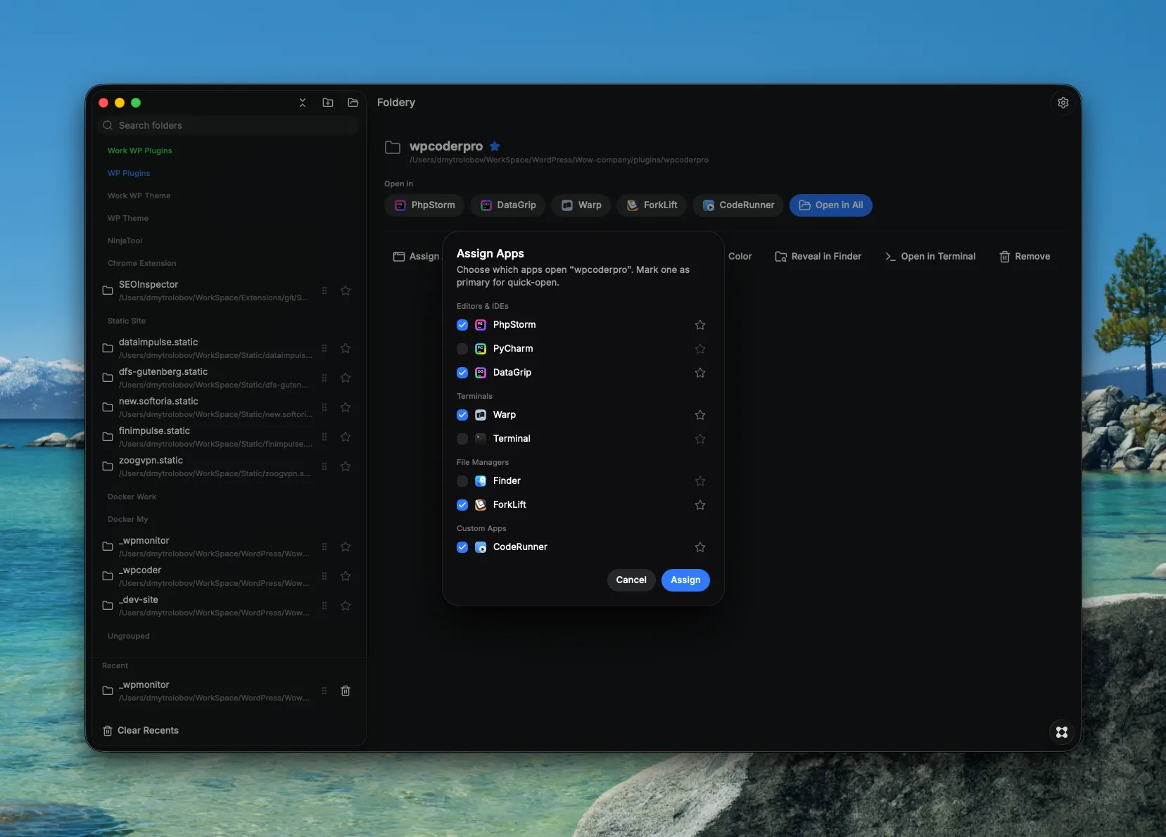Confirm with the blue Assign button

coord(685,580)
